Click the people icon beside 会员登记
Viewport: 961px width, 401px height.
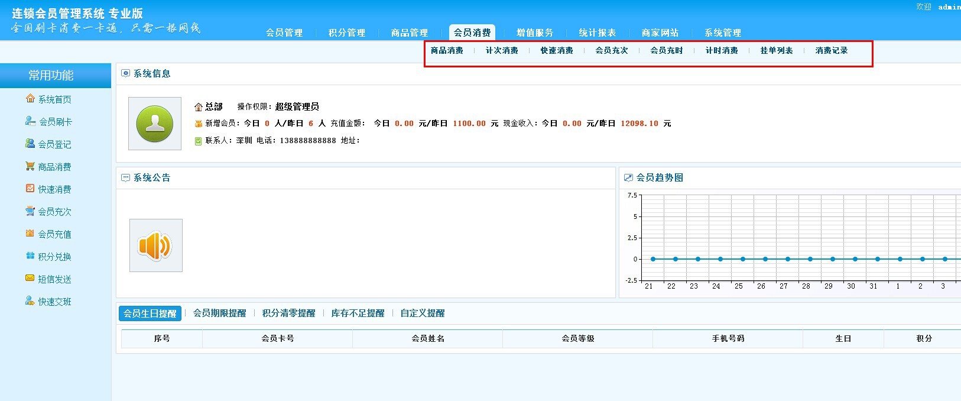click(30, 144)
